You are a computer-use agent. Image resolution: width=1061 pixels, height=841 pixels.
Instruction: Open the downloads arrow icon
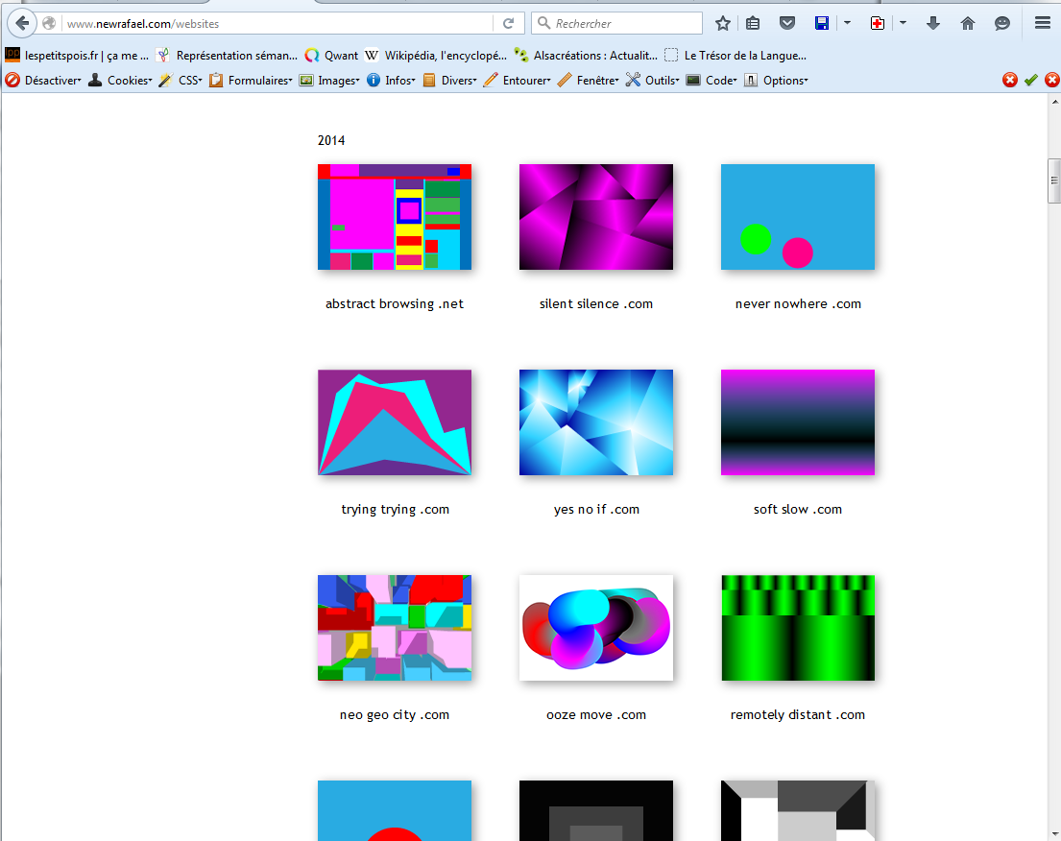[932, 23]
